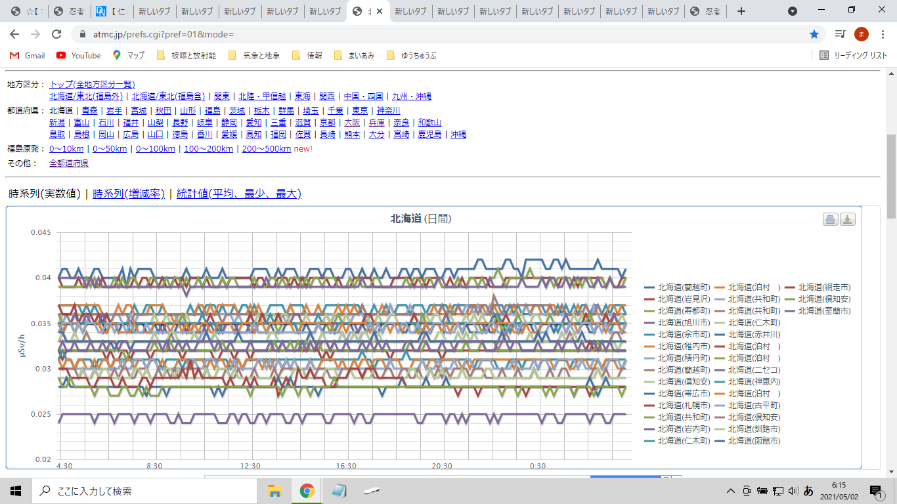Screen dimensions: 897x504
Task: Open the トップ(全地方区分一覧) link
Action: (92, 85)
